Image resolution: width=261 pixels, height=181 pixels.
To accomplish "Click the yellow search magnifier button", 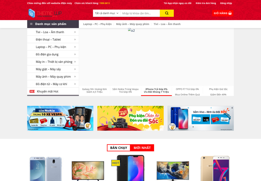I will [167, 13].
